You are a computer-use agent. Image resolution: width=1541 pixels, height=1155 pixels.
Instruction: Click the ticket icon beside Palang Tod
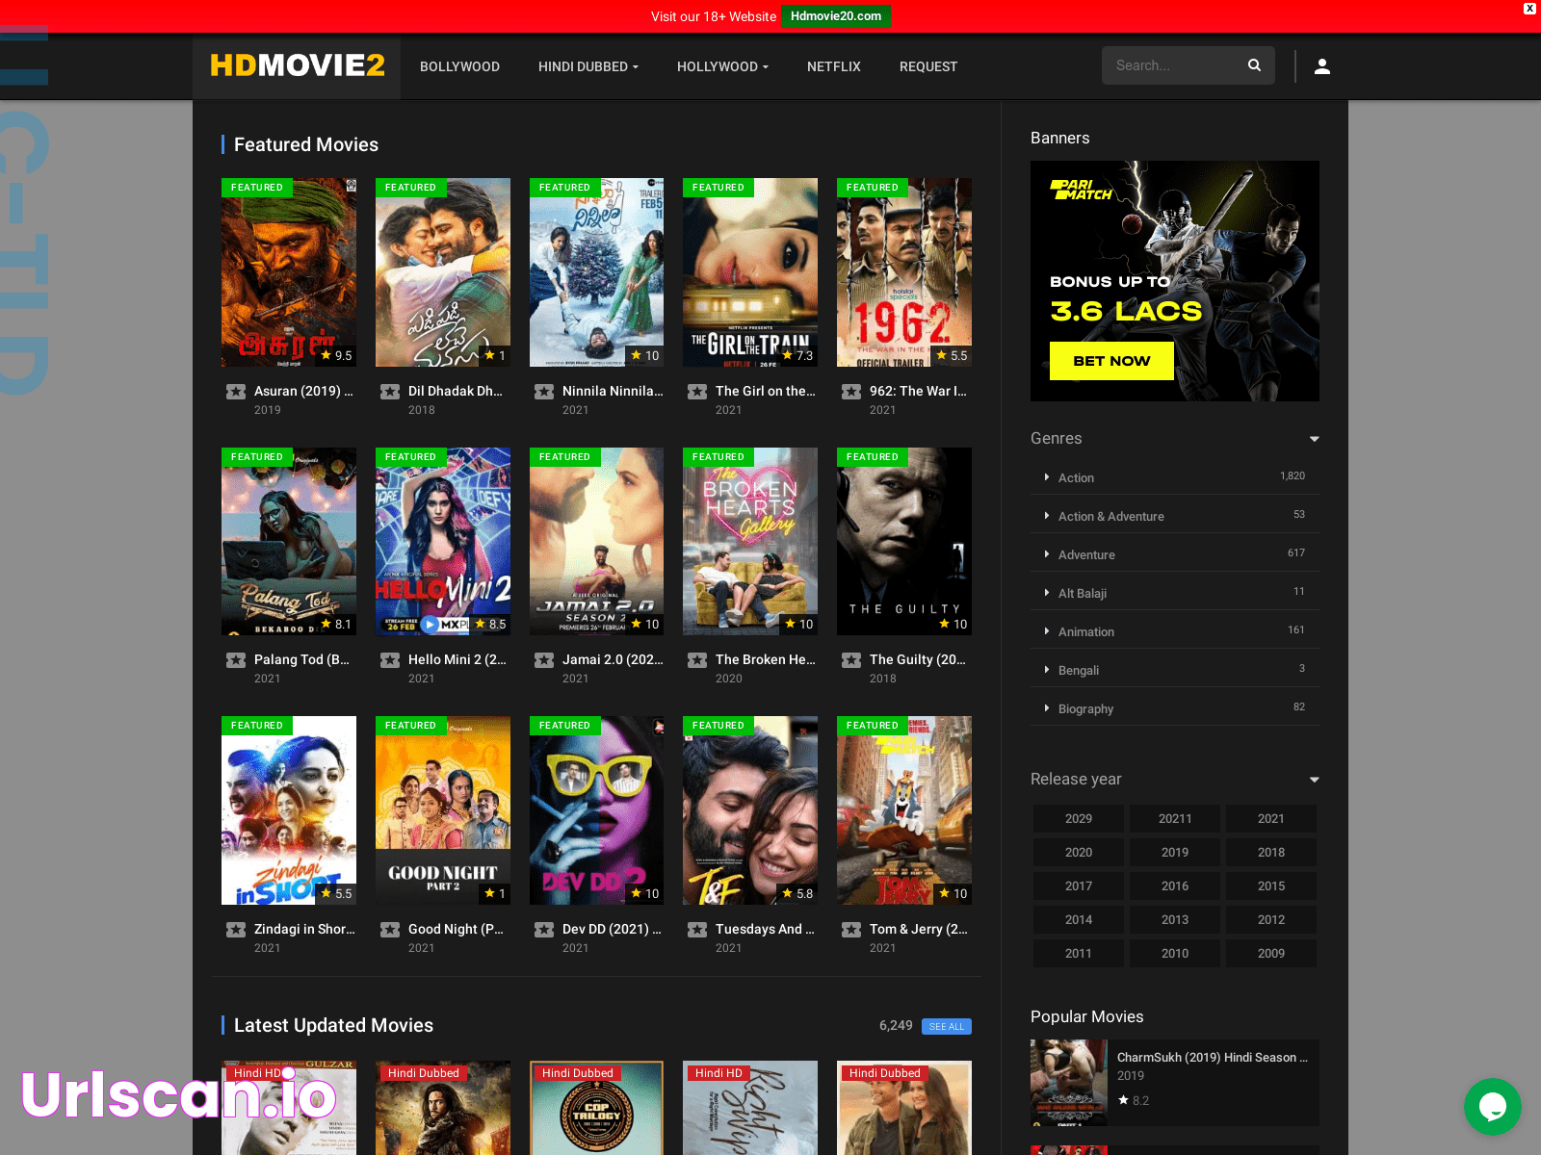click(236, 660)
